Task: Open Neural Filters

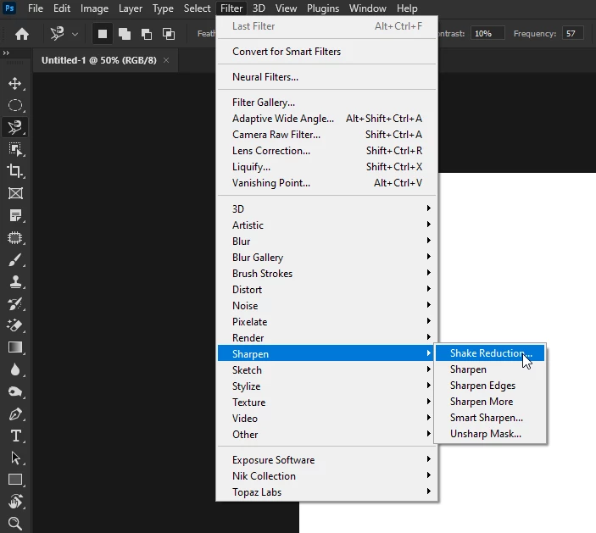Action: (326, 77)
